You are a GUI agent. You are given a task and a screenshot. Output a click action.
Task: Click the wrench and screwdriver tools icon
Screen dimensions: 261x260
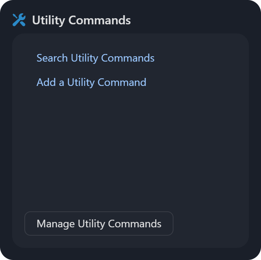(x=19, y=20)
